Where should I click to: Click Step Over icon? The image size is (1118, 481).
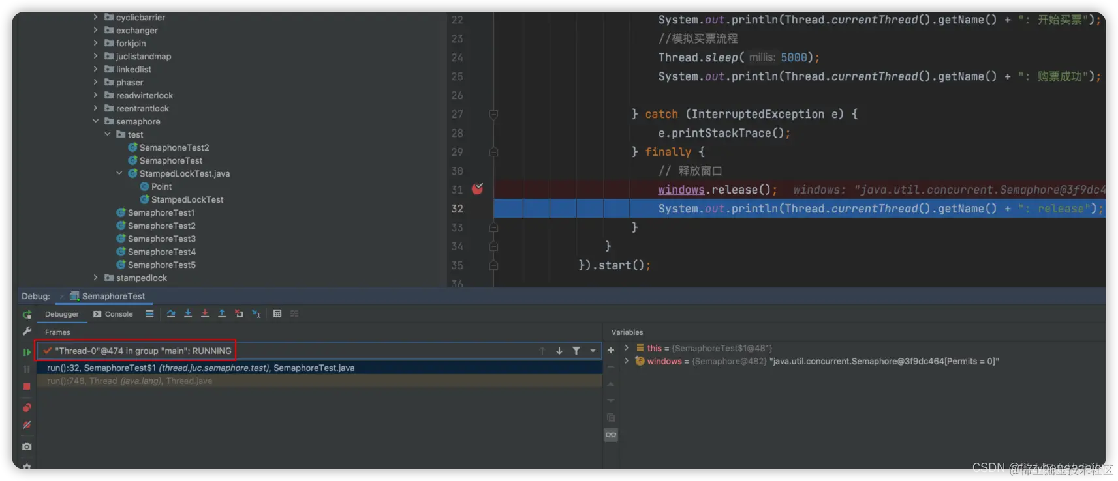point(171,313)
